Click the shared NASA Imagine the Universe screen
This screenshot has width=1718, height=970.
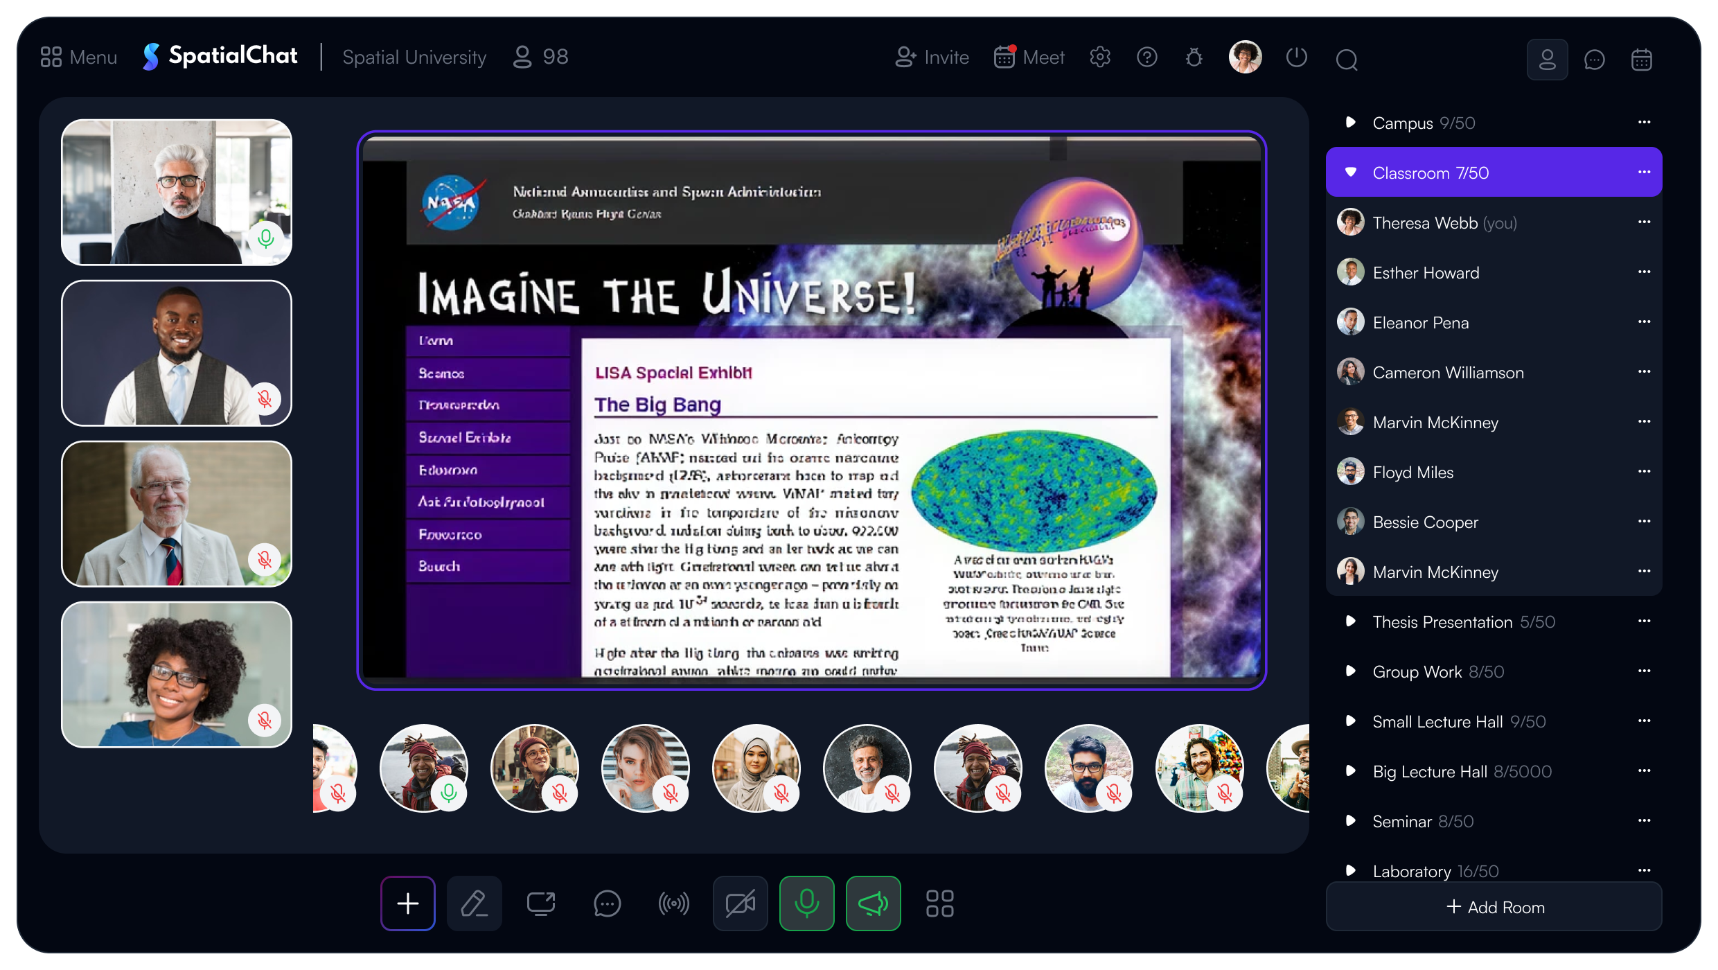point(811,410)
